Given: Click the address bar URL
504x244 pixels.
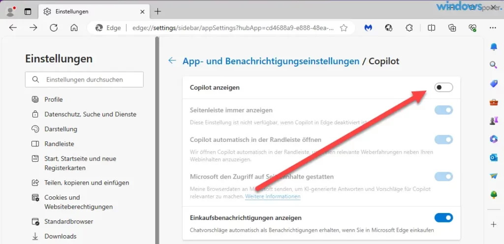Looking at the screenshot, I should (x=233, y=28).
